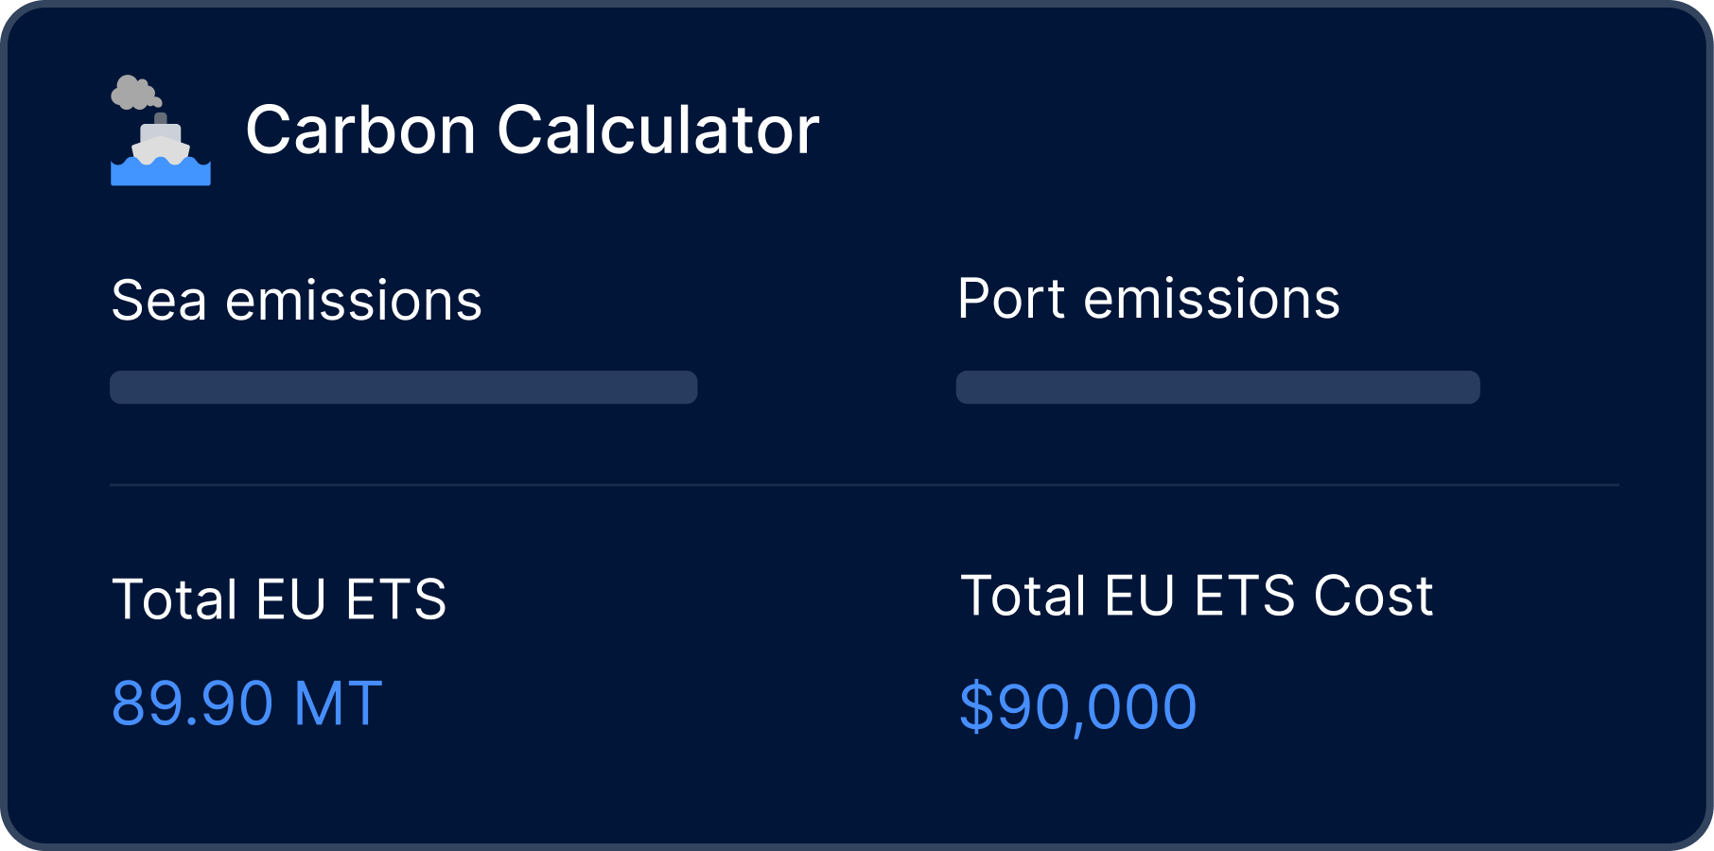Click the word "Carbon" in the title
Screen dimensions: 1714x851
coord(360,130)
